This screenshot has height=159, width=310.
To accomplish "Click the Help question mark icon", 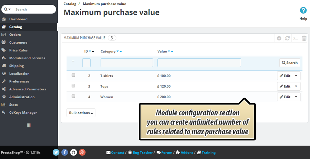I will [x=303, y=11].
